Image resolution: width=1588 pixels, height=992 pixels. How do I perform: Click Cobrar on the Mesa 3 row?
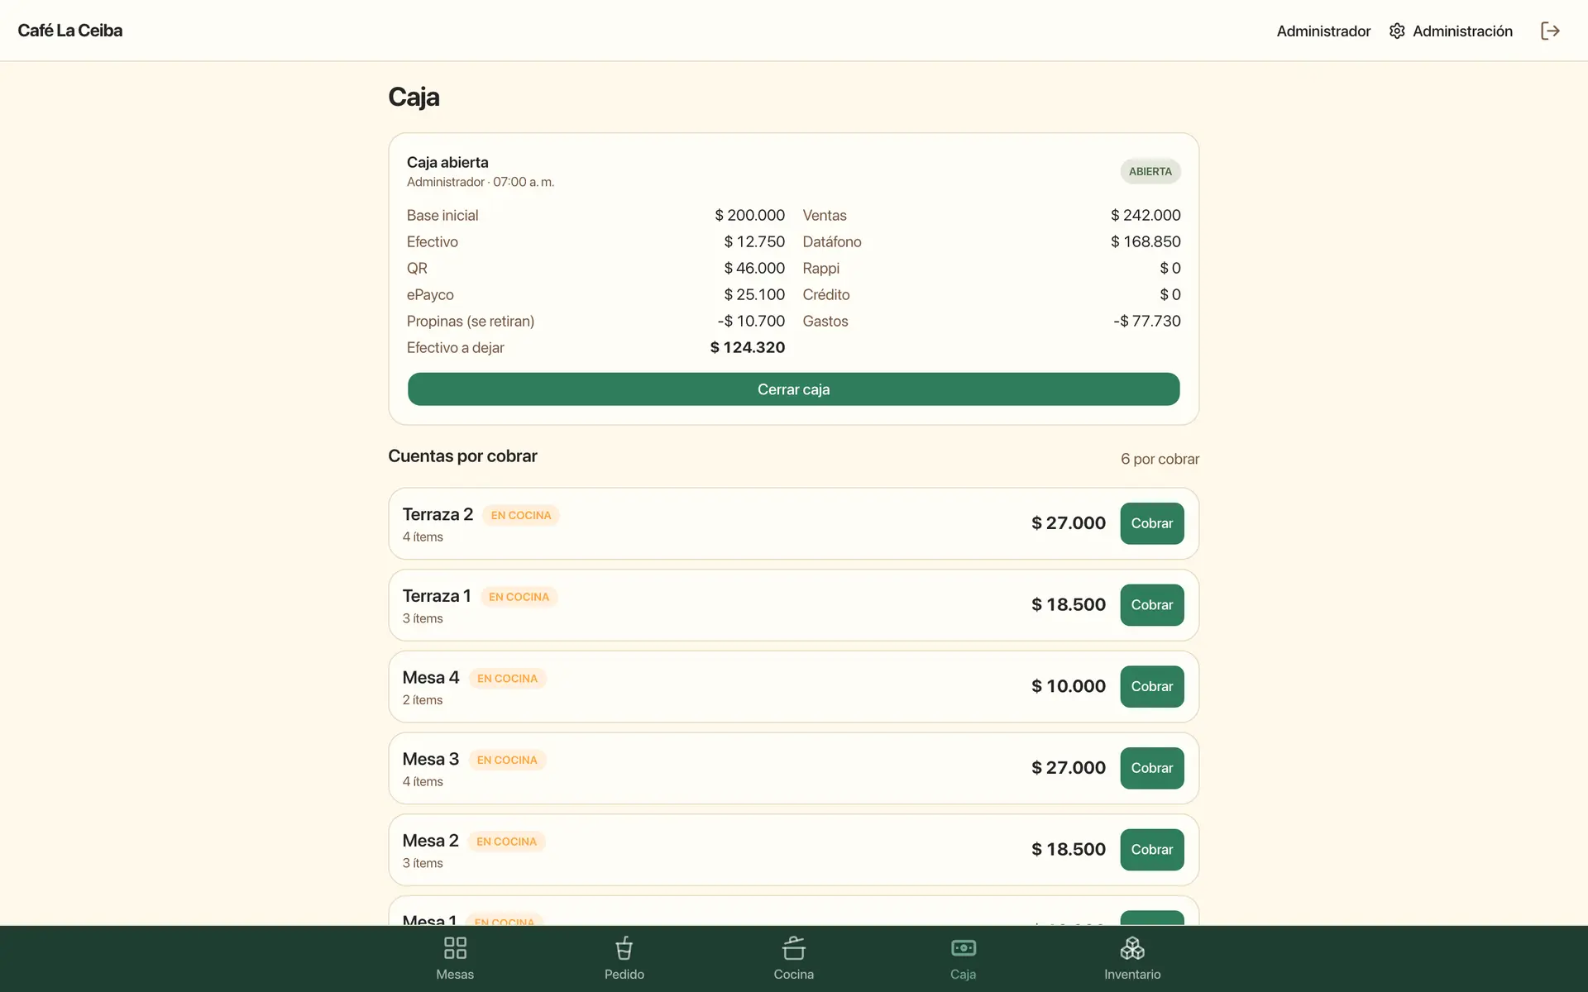(x=1152, y=768)
